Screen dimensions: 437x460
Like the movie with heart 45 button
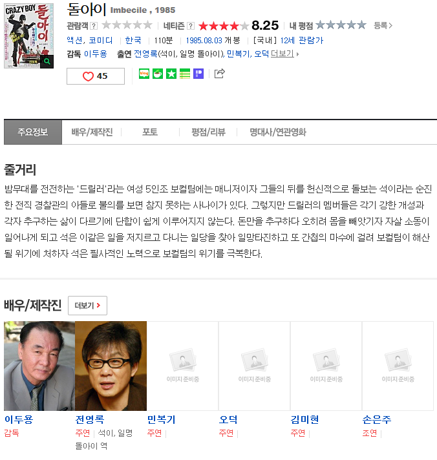point(96,76)
